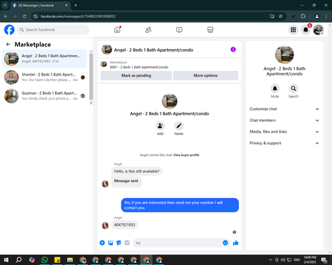Open more actions plus icon in composer
The height and width of the screenshot is (265, 332).
pyautogui.click(x=102, y=243)
